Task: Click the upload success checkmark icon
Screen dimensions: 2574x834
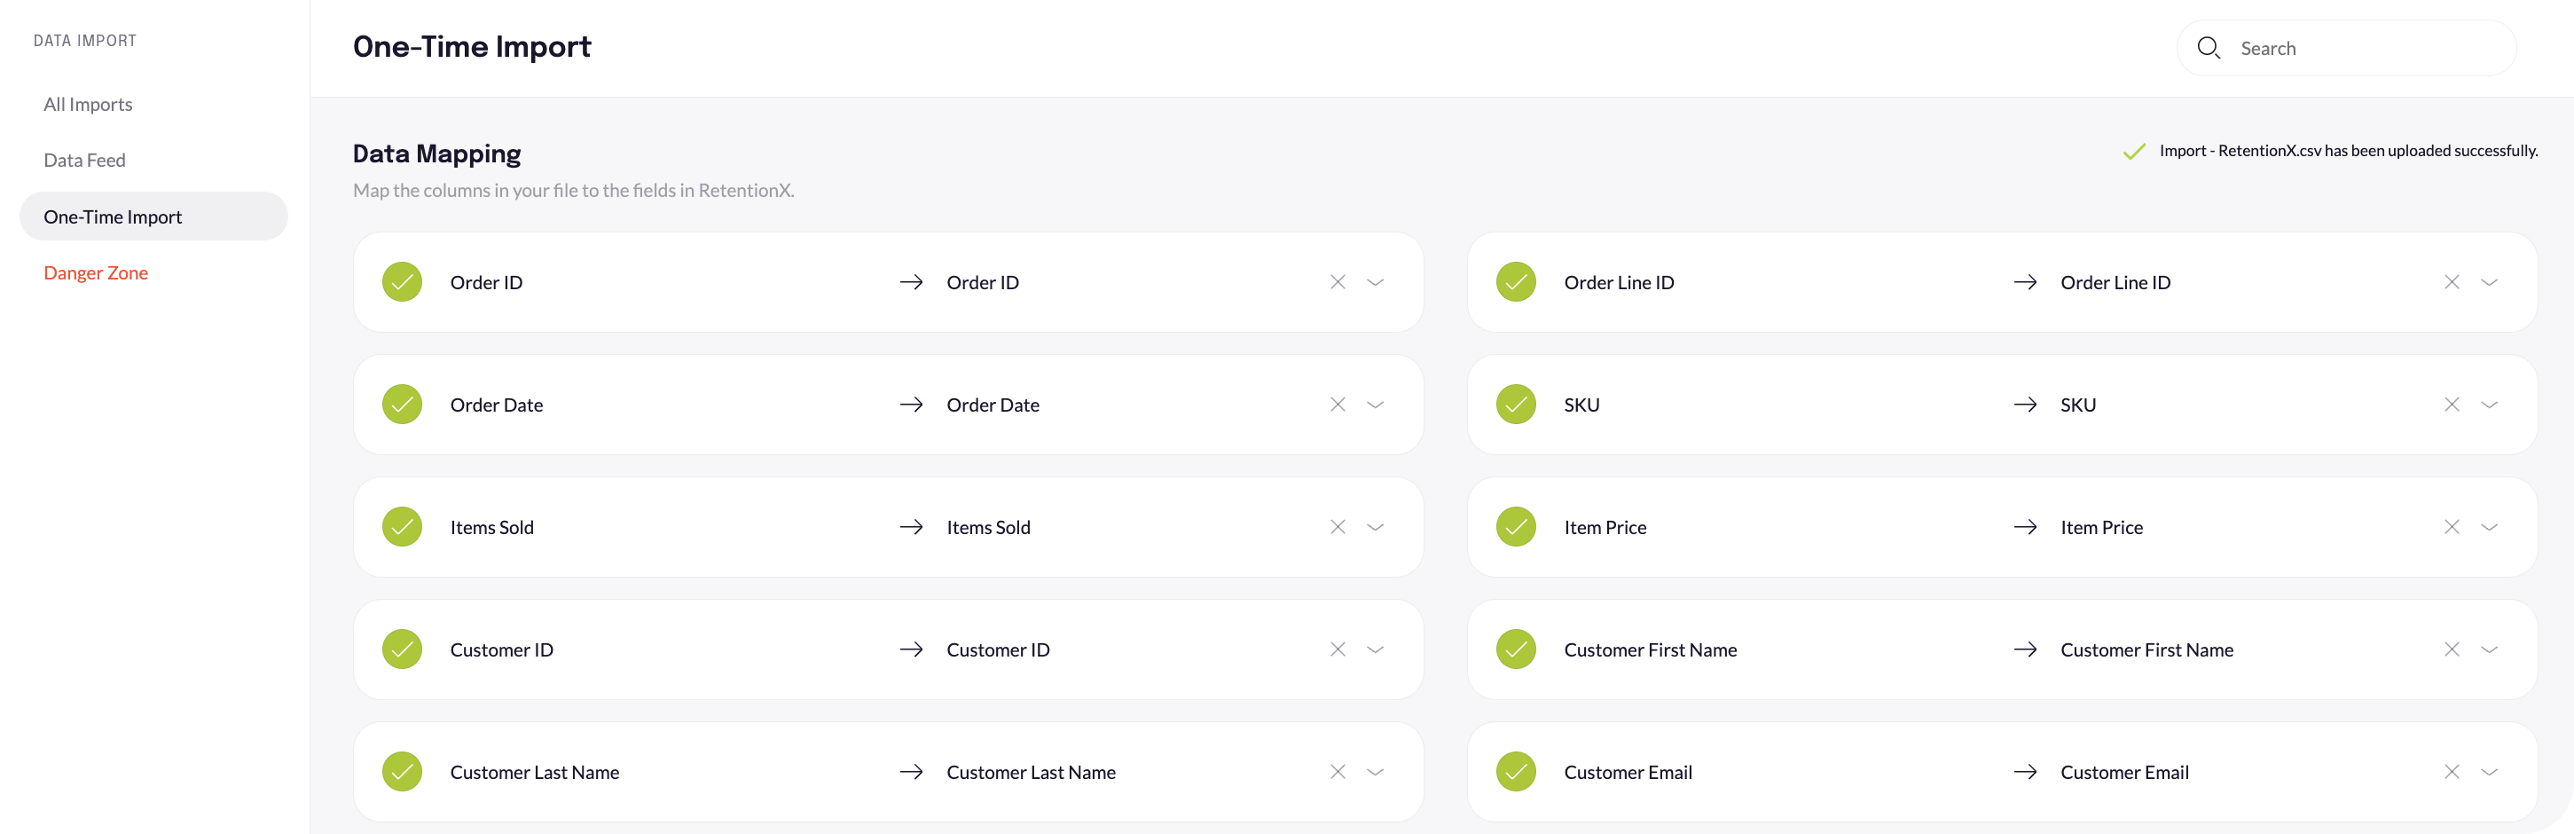Action: pos(2133,151)
